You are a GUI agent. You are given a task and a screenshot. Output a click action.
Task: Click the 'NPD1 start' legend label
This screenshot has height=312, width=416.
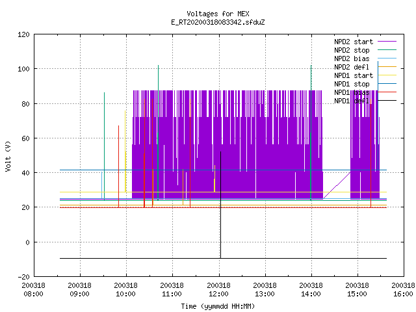coord(354,75)
